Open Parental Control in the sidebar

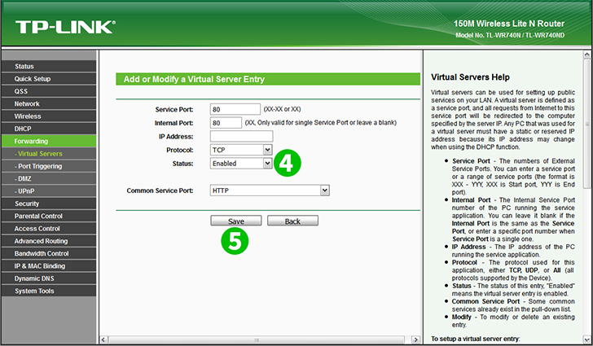tap(49, 216)
